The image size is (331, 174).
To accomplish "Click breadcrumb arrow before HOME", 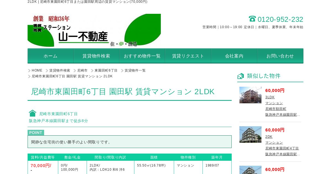I will pyautogui.click(x=29, y=71).
